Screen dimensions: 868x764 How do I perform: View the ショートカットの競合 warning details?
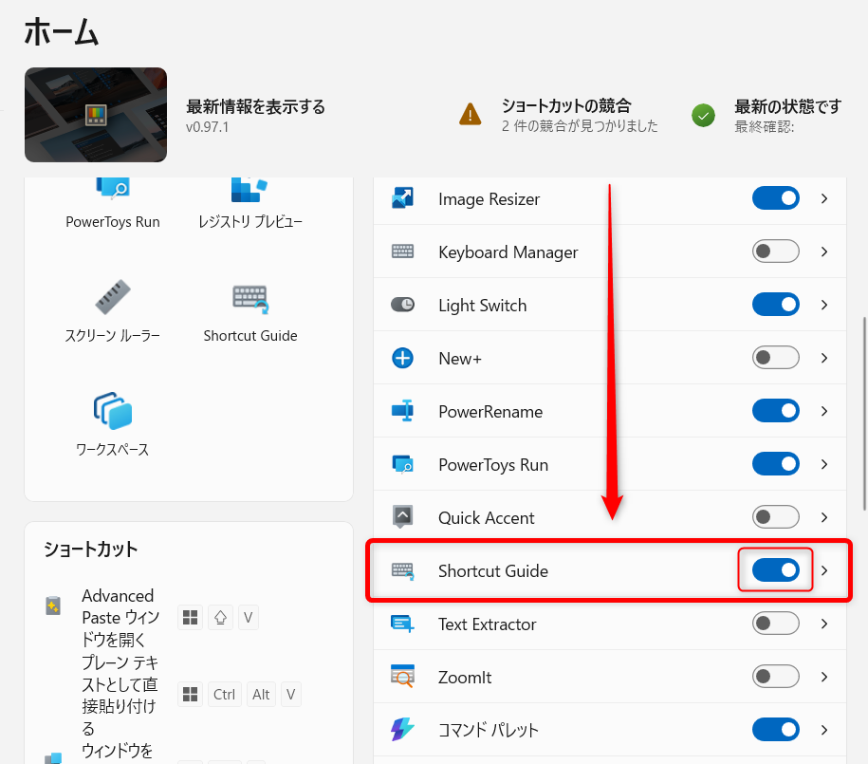(570, 112)
